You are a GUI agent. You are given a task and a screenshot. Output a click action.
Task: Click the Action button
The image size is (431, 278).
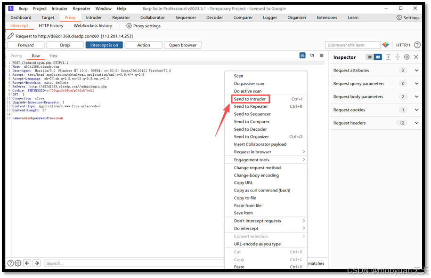tap(144, 45)
